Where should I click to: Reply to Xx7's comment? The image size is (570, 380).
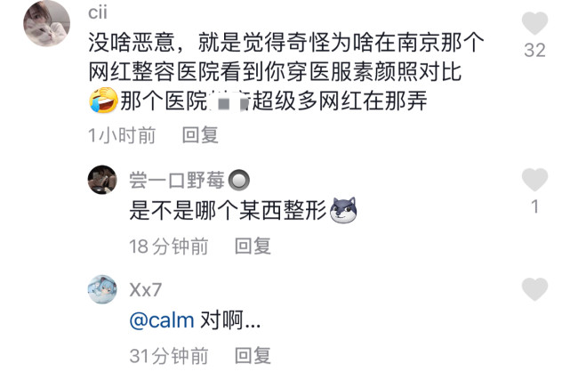(x=253, y=356)
